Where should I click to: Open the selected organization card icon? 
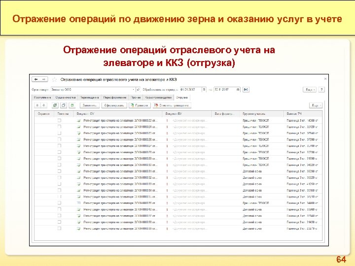[x=138, y=90]
